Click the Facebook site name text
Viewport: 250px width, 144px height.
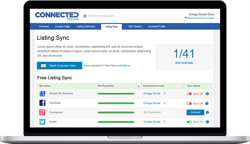pos(55,103)
